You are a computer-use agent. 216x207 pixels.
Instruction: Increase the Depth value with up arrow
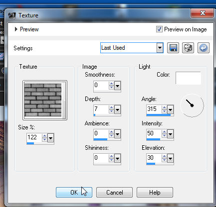pos(111,107)
